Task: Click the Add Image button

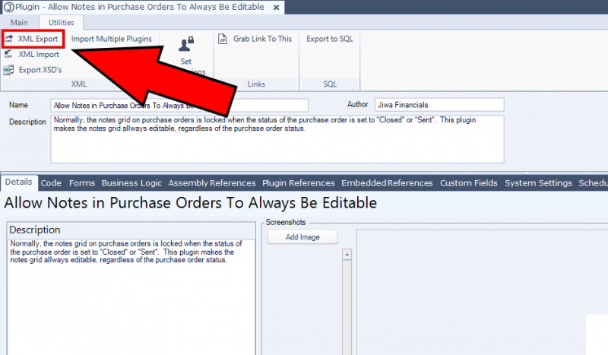Action: coord(302,237)
